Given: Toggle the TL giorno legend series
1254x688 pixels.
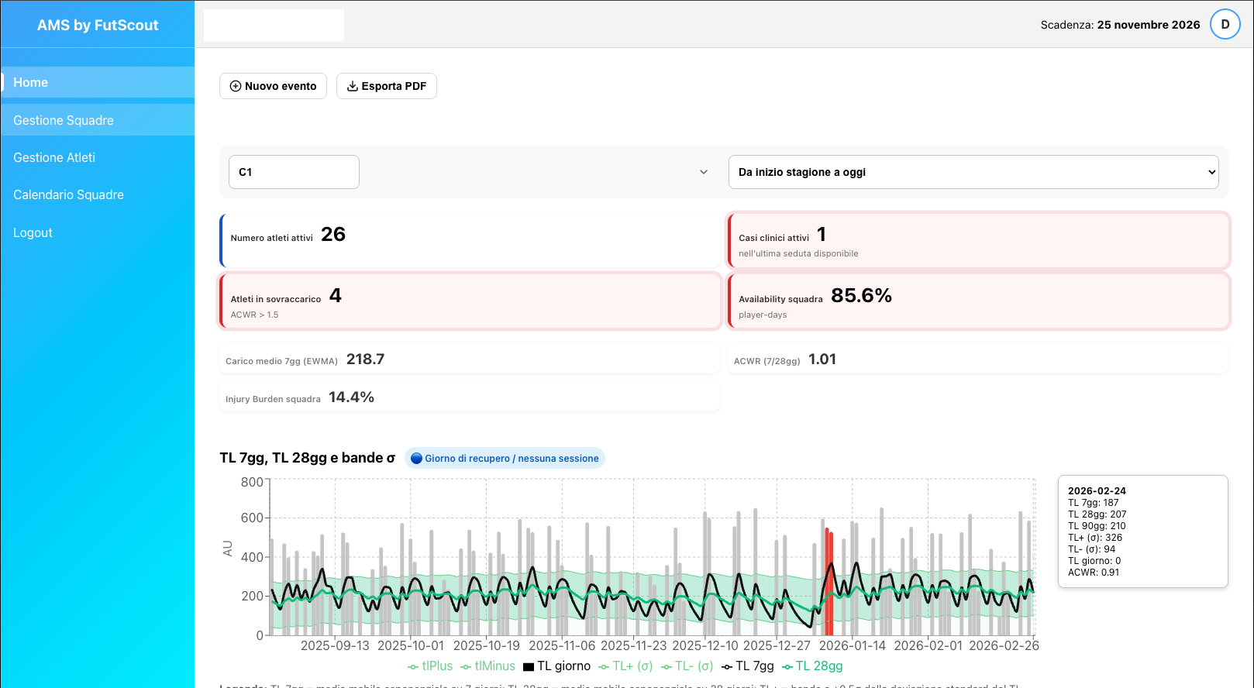Looking at the screenshot, I should (556, 666).
